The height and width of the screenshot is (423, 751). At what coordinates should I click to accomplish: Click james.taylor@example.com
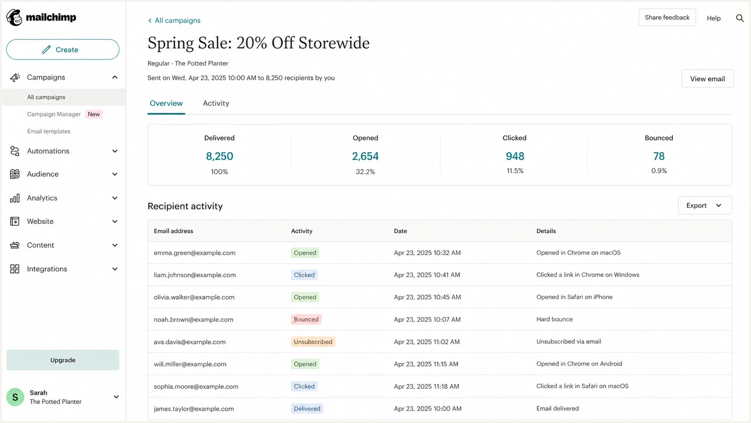click(x=194, y=409)
